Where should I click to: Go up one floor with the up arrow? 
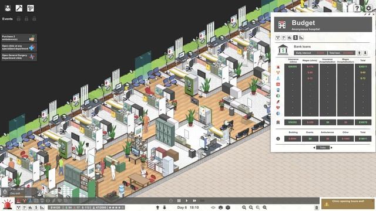point(157,207)
